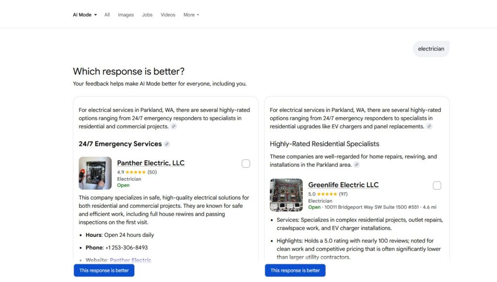Image resolution: width=497 pixels, height=282 pixels.
Task: Click Greenlife Electric star rating
Action: coord(327,194)
